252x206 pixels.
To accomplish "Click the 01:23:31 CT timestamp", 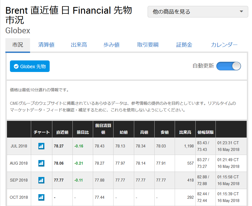I will (x=228, y=143).
